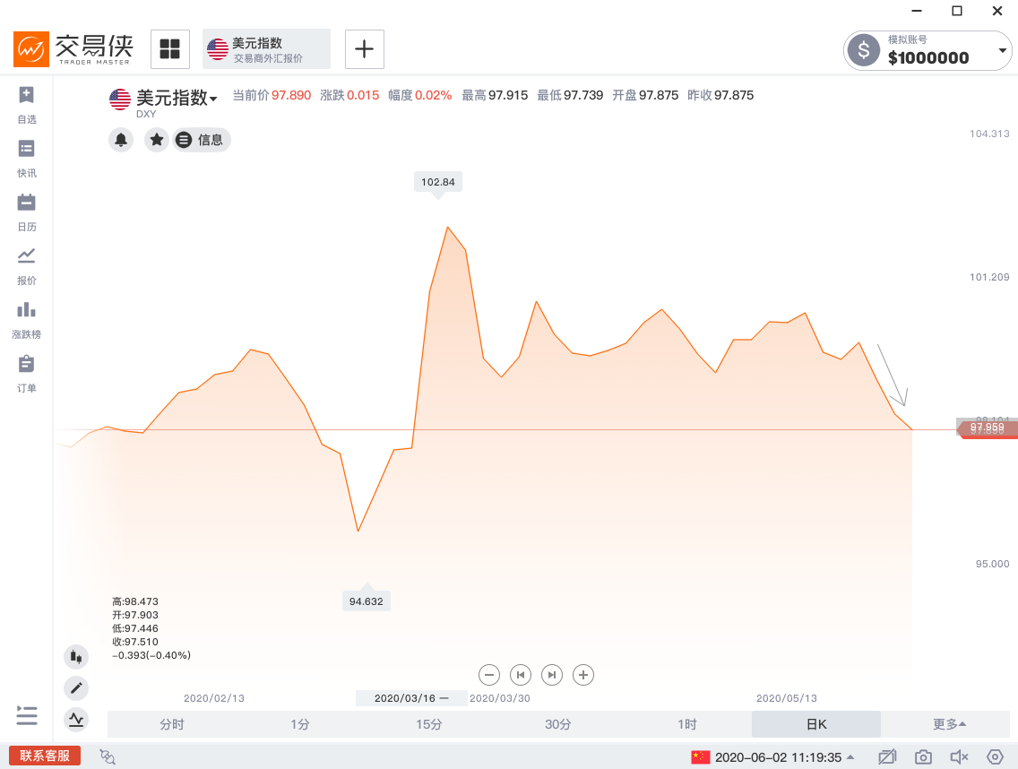Select the 1时 timeframe tab
This screenshot has width=1018, height=769.
coord(687,724)
